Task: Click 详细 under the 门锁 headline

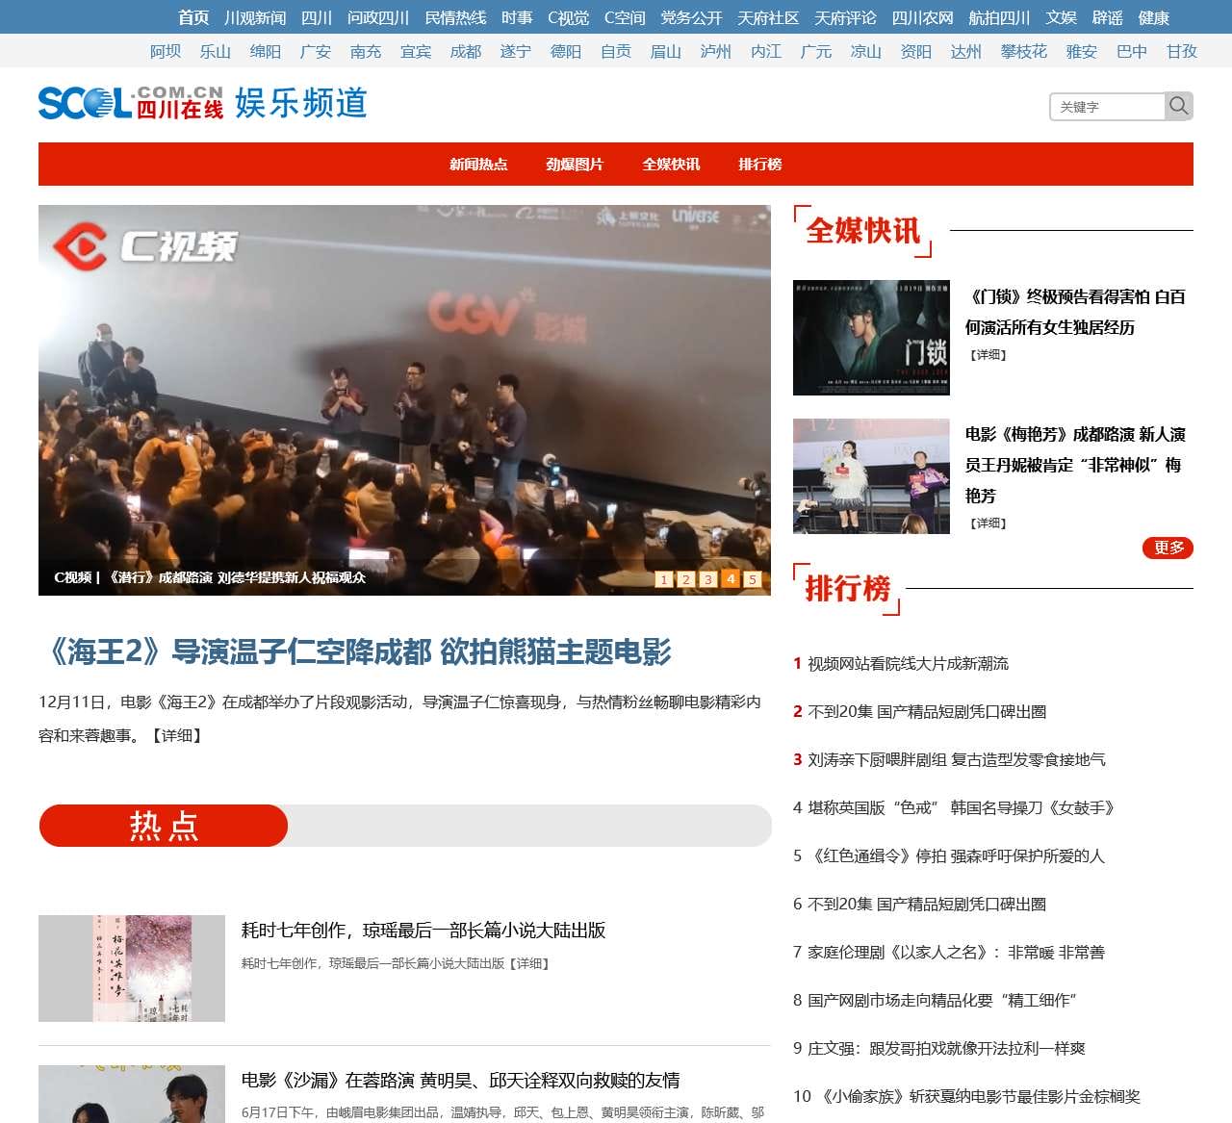Action: click(988, 355)
